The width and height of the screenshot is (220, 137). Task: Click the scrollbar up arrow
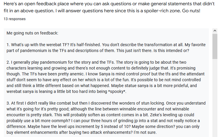coord(215,30)
